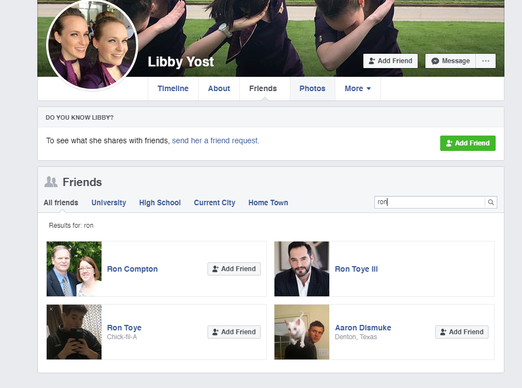The image size is (522, 388).
Task: Open Ron Toye's profile name link
Action: click(x=124, y=328)
